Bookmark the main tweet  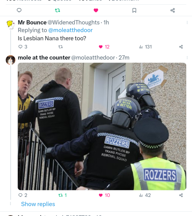click(x=134, y=10)
